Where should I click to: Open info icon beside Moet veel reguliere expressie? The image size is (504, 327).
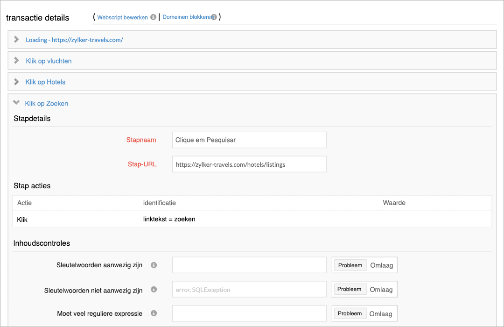[x=153, y=313]
